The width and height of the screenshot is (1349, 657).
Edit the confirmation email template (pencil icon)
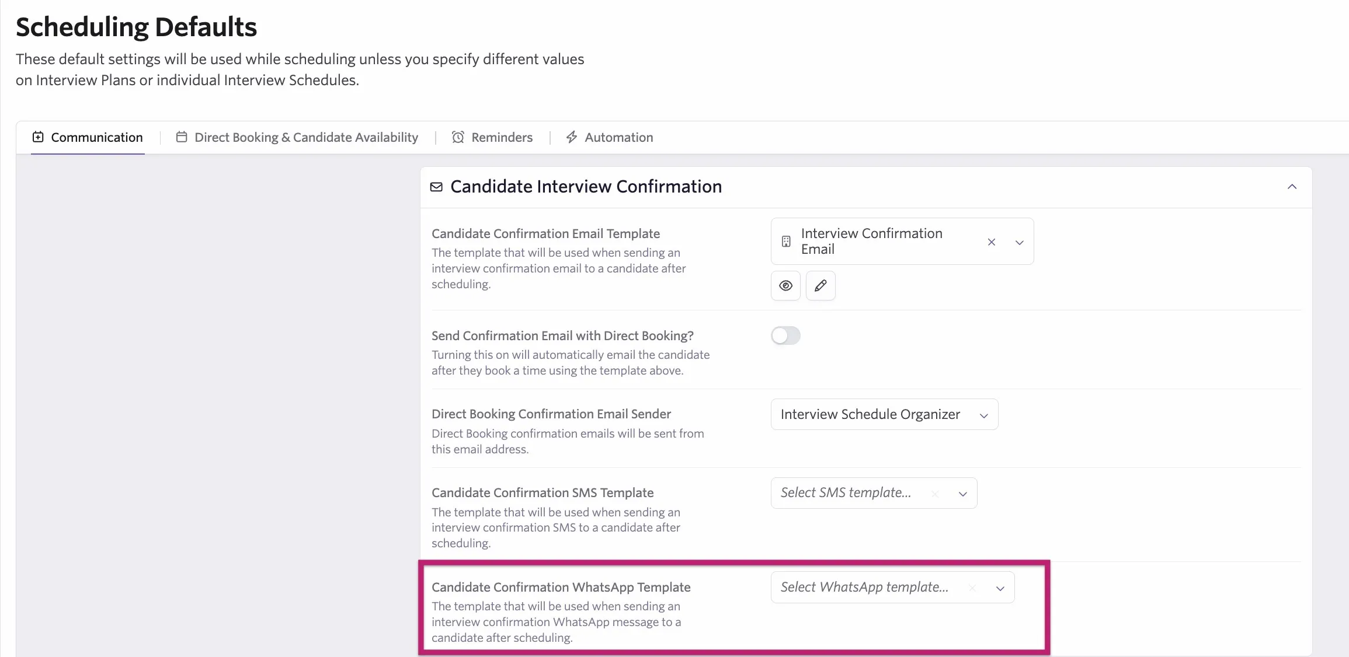click(x=820, y=286)
